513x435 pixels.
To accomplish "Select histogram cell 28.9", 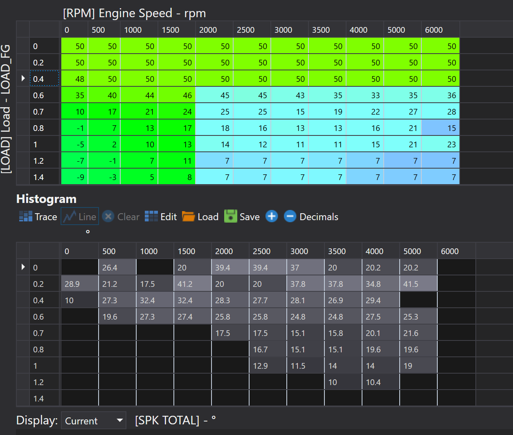I will pos(80,284).
